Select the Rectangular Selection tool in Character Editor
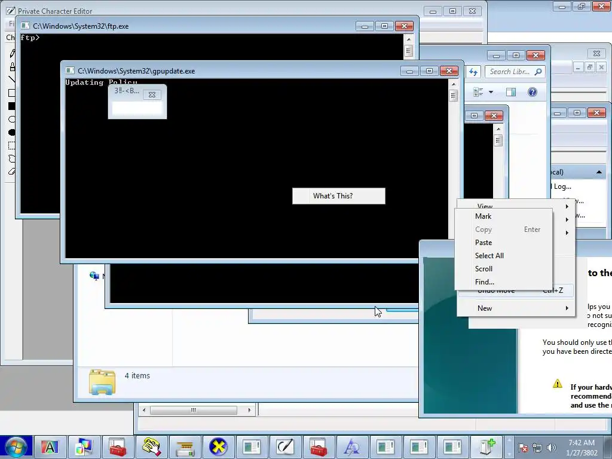Screen dimensions: 612x459 pos(12,146)
